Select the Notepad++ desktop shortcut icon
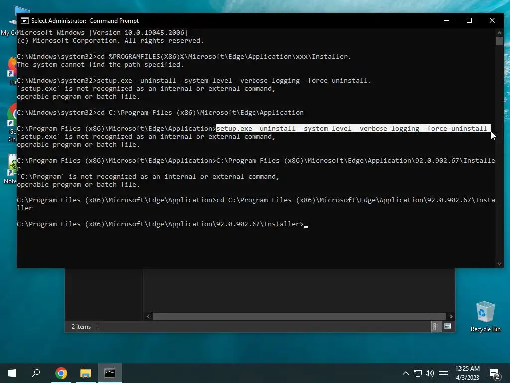 pyautogui.click(x=11, y=169)
